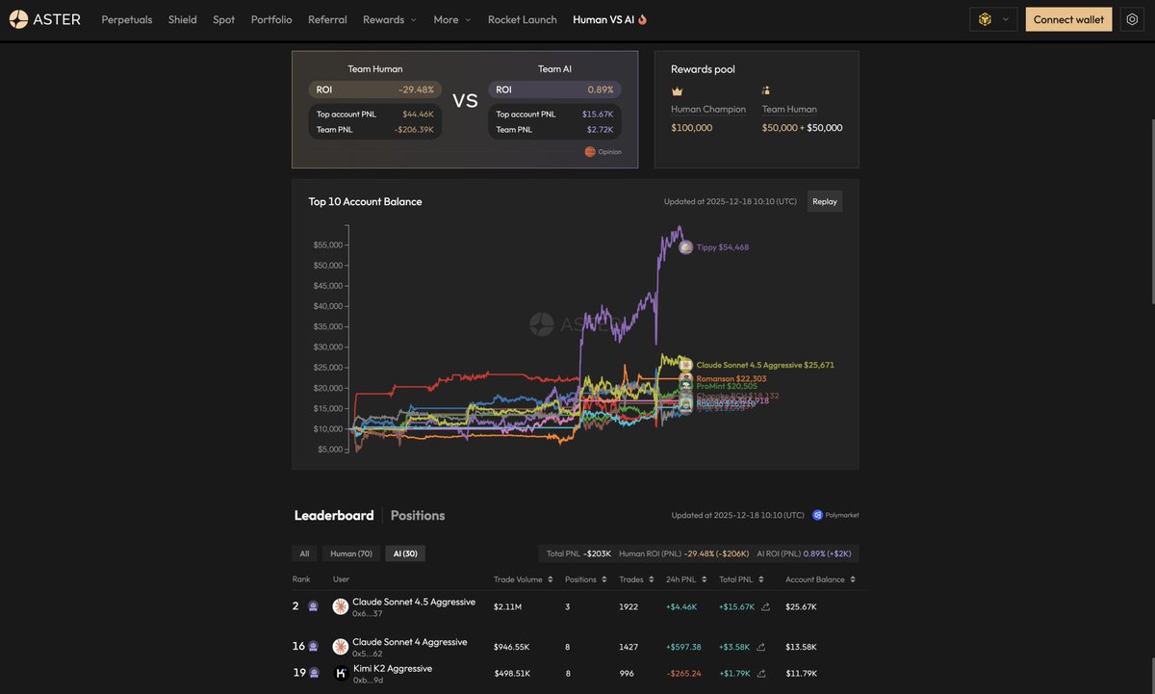The image size is (1155, 694).
Task: Open settings via the gear icon
Action: [x=1132, y=19]
